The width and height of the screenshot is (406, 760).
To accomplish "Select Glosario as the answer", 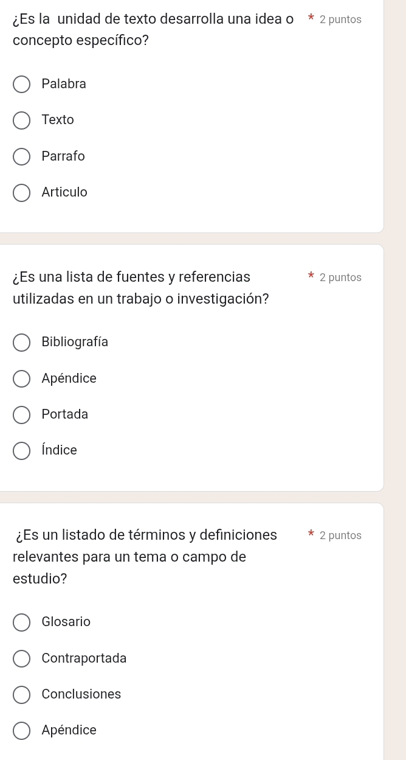I will [x=22, y=622].
